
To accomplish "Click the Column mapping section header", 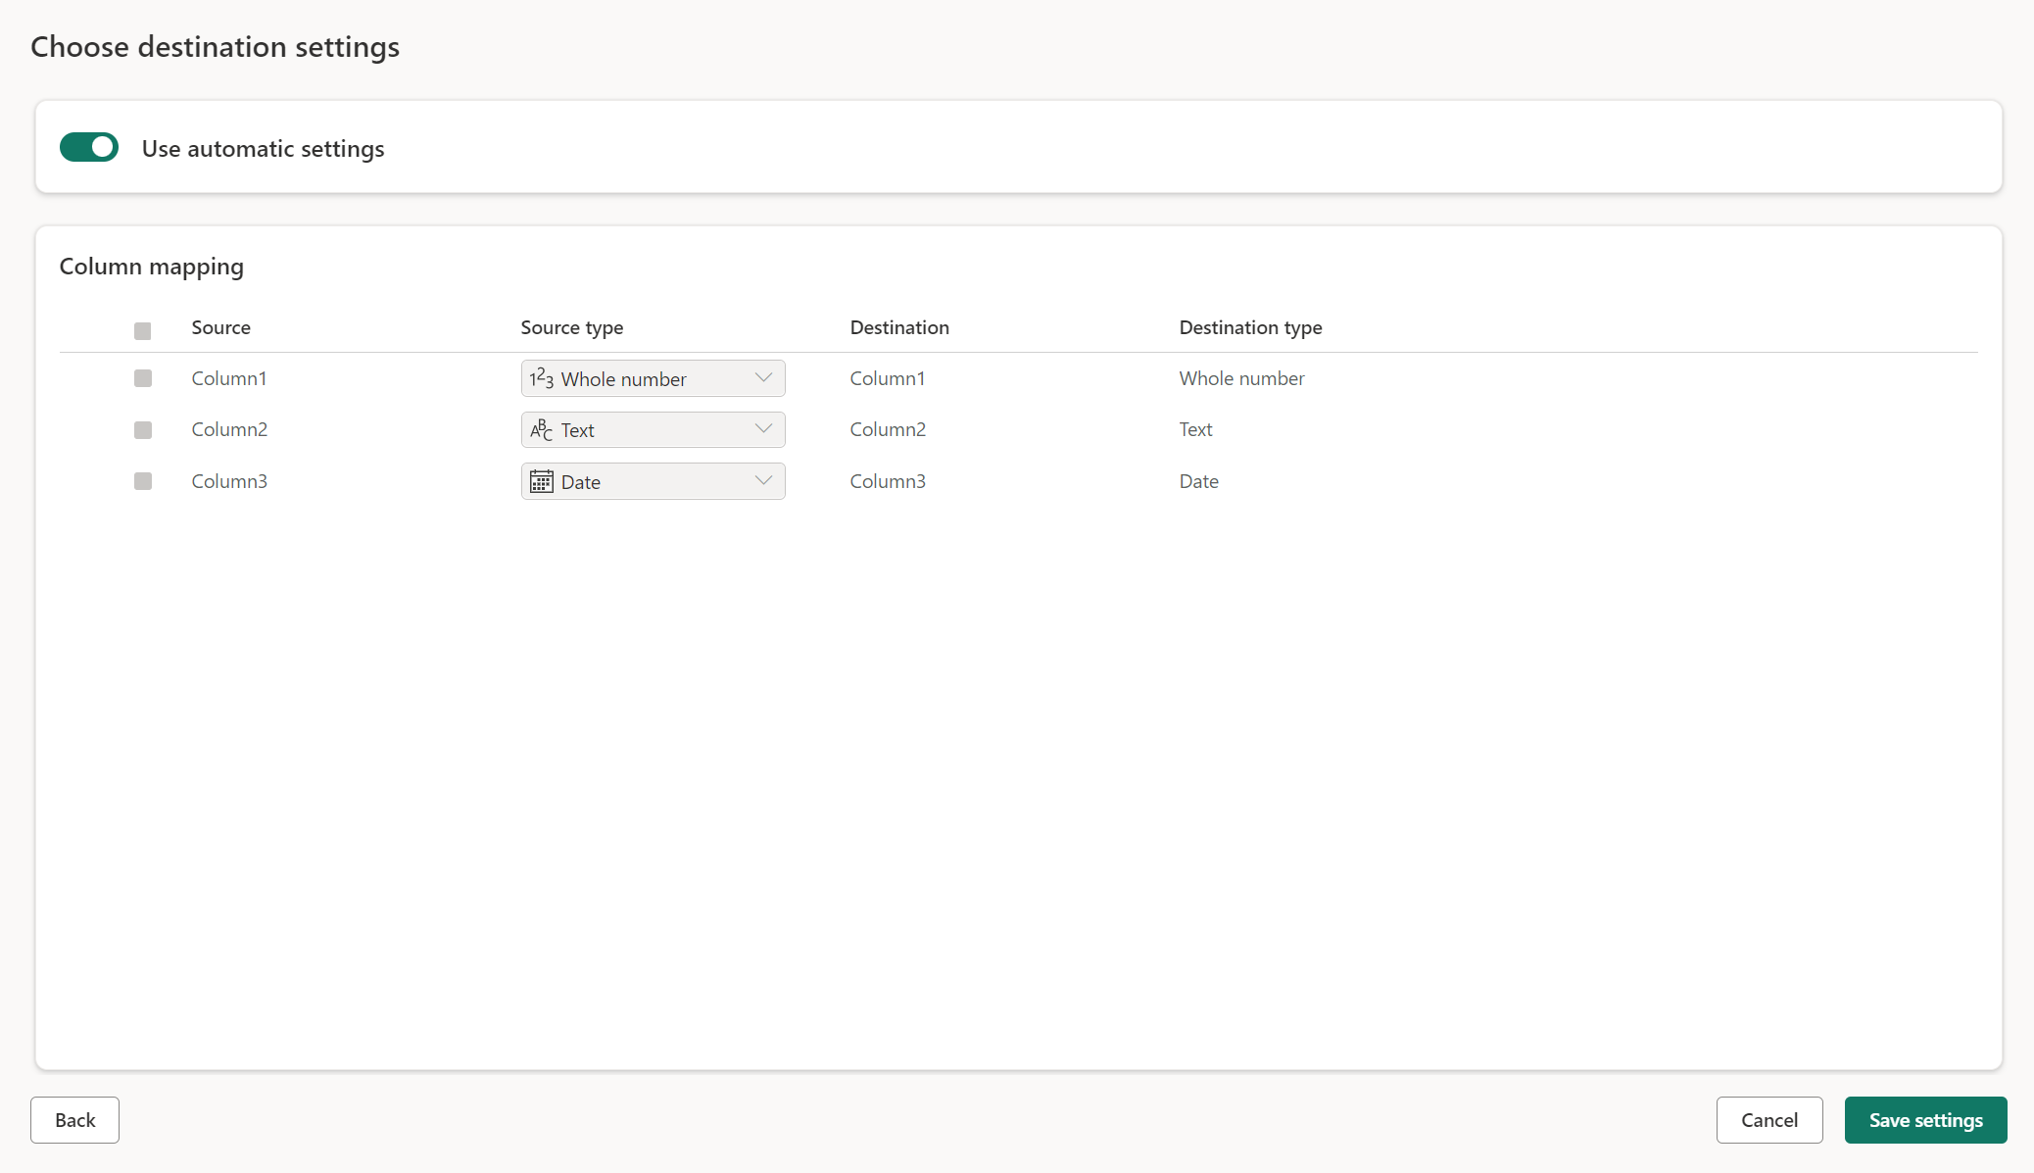I will 151,266.
